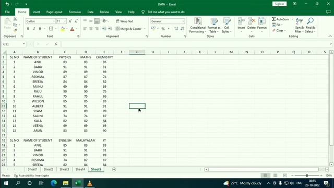Click Insert cells button
The image size is (334, 188).
click(241, 25)
